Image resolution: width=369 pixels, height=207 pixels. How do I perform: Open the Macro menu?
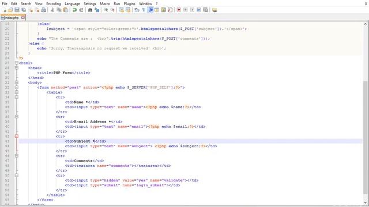click(x=105, y=3)
